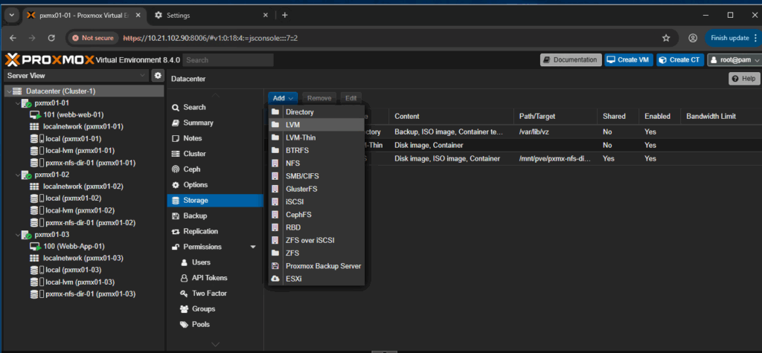Click the Not secure warning badge
Screen dimensions: 762x353
click(93, 38)
